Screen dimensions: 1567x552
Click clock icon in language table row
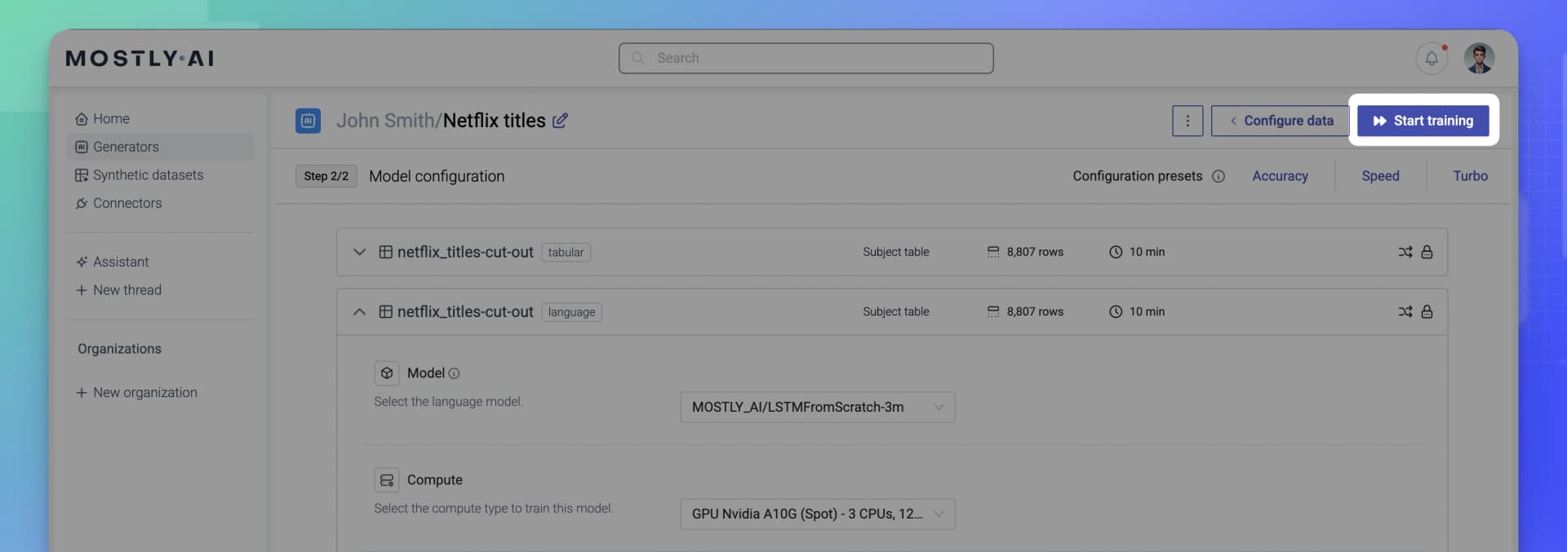(1116, 311)
